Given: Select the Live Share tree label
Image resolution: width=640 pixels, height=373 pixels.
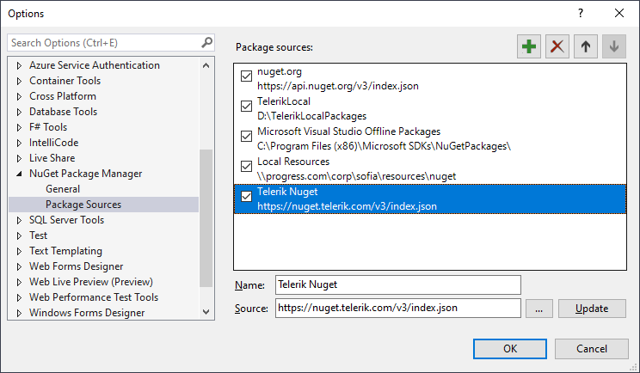Looking at the screenshot, I should [x=52, y=158].
